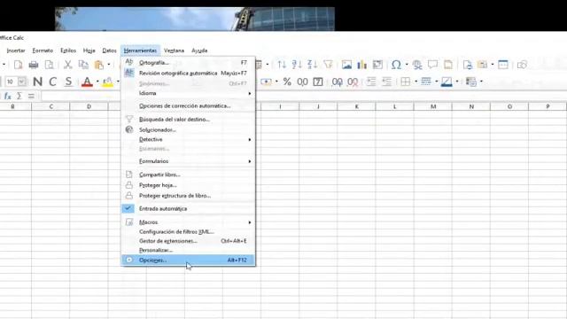Click the Sort Descending icon
This screenshot has height=319, width=567.
click(x=312, y=65)
